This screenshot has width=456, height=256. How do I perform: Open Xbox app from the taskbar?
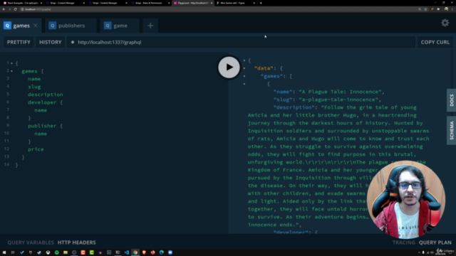[x=48, y=252]
